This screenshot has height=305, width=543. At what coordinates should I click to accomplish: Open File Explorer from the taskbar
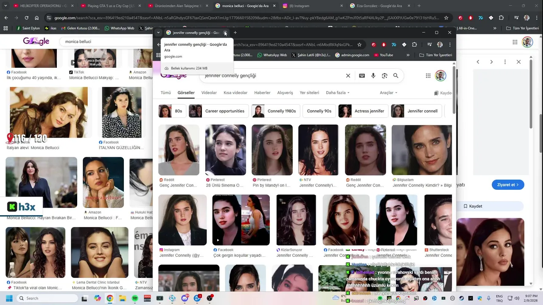pyautogui.click(x=122, y=298)
